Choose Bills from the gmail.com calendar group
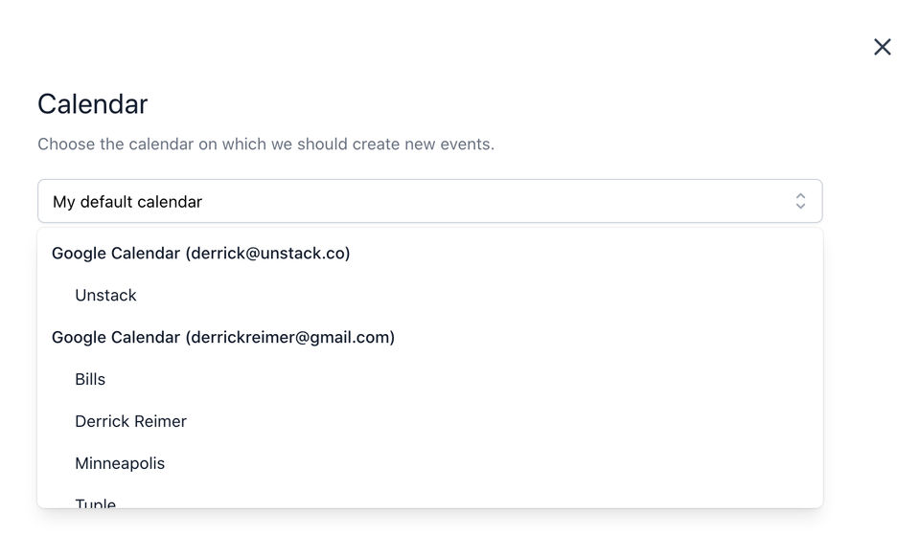 (90, 379)
